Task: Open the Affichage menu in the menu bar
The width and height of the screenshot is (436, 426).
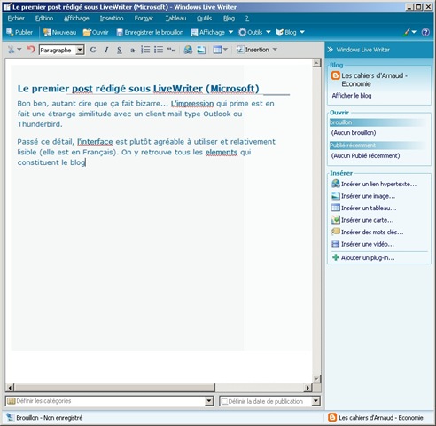Action: click(76, 19)
